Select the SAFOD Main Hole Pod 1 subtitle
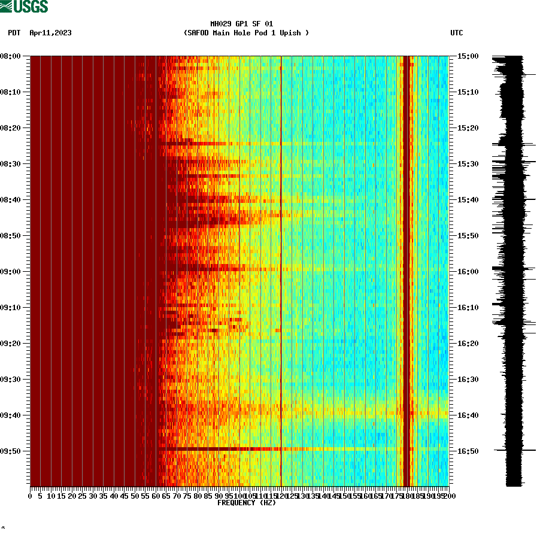Viewport: 540px width, 534px height. [x=245, y=34]
